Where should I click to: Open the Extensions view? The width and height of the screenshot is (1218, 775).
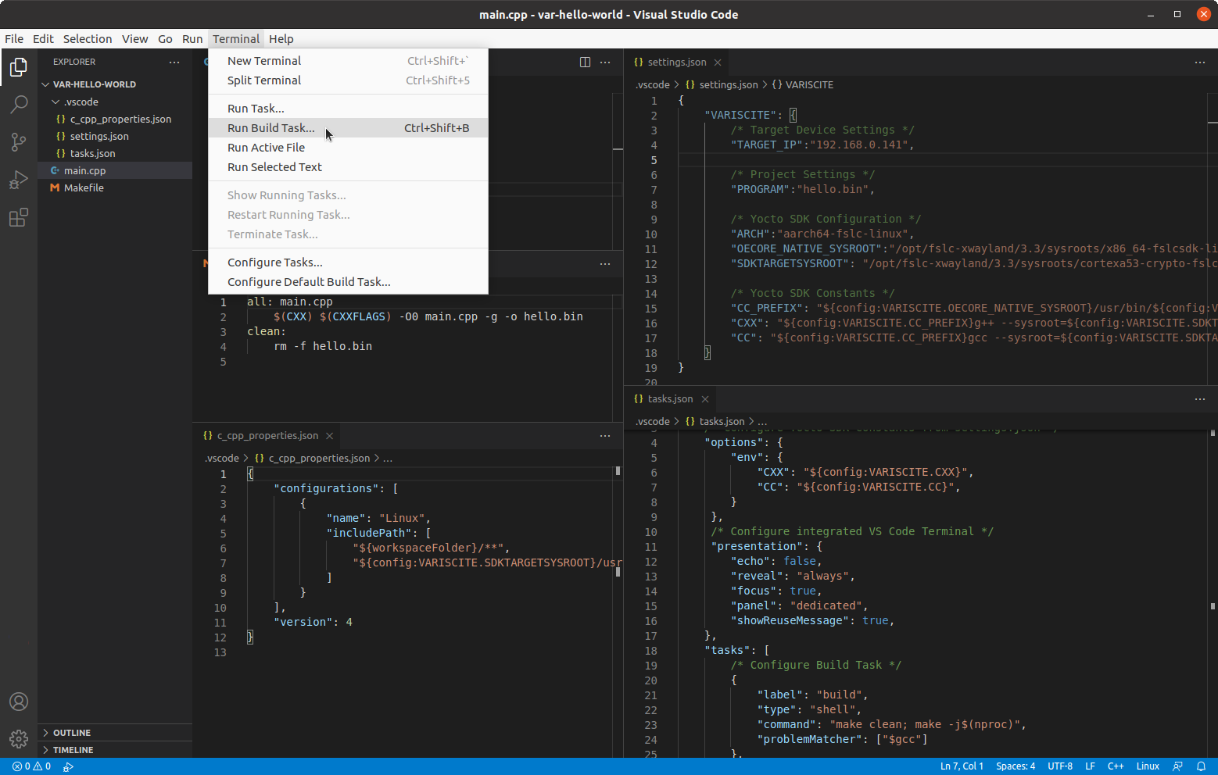[x=19, y=217]
